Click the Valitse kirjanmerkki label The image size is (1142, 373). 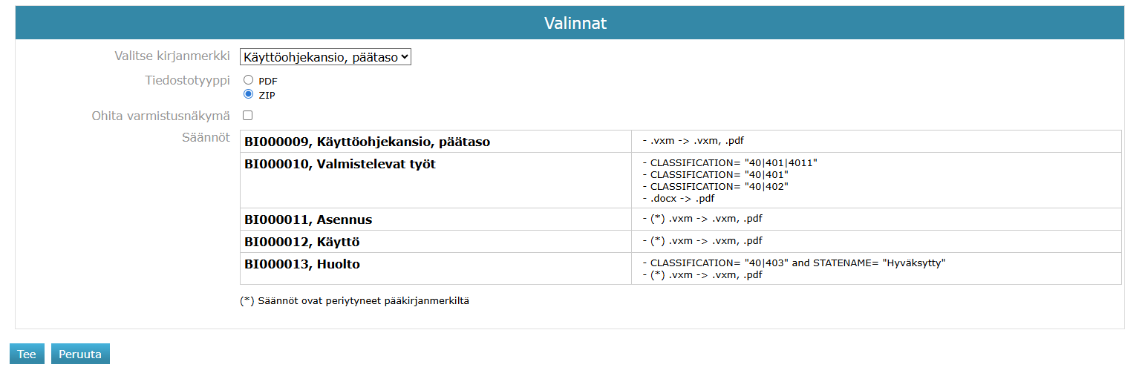(172, 56)
